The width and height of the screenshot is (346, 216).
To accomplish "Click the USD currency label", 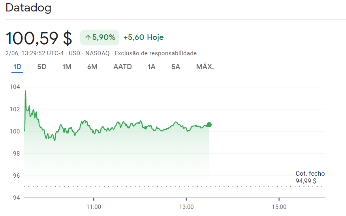I will [x=74, y=53].
